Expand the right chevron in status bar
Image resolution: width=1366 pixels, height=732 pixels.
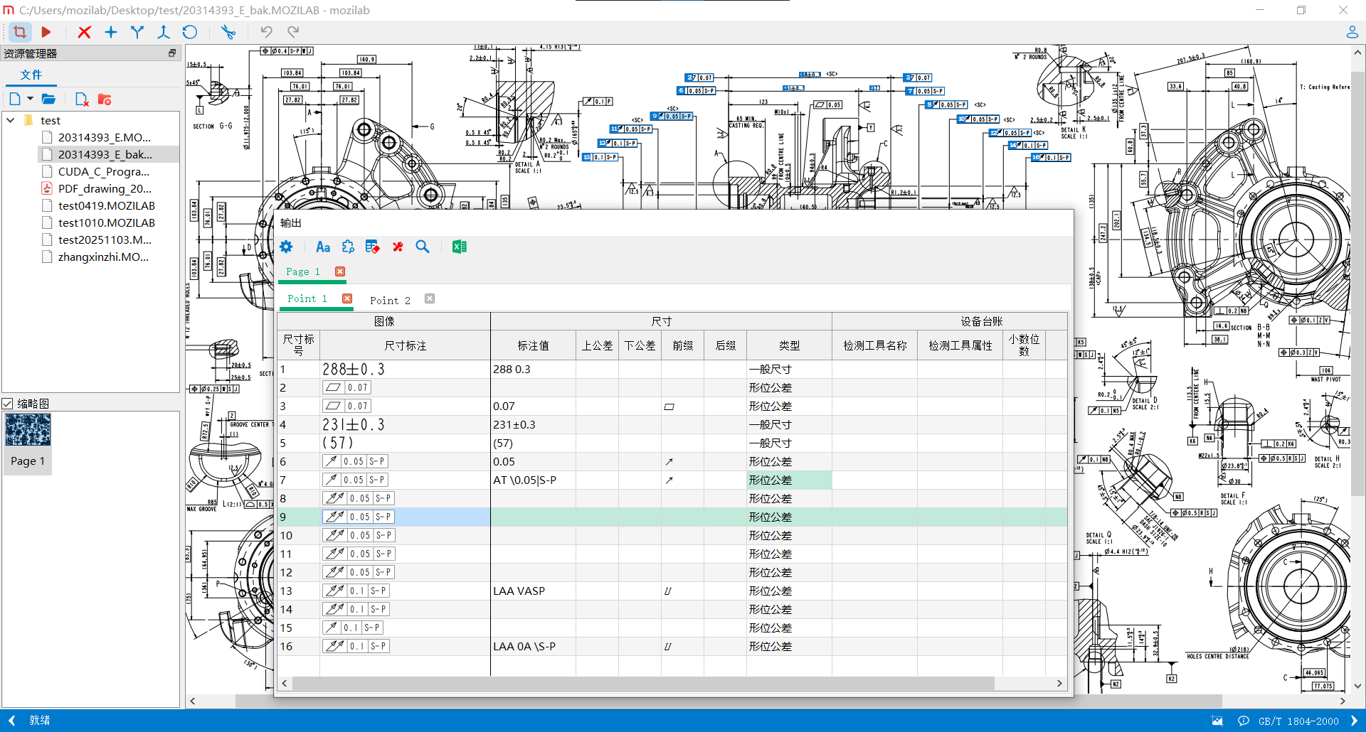click(1354, 721)
